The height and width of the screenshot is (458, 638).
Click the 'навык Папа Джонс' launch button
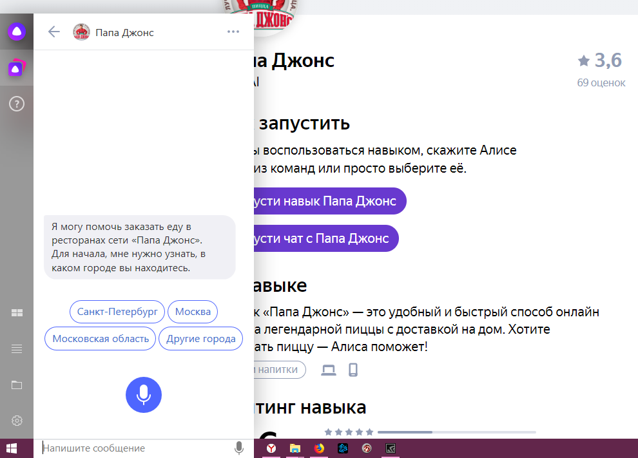coord(330,201)
